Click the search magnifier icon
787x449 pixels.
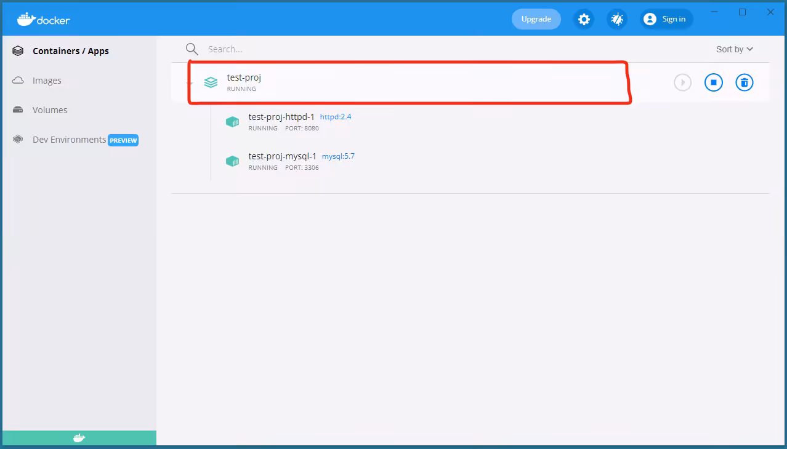coord(192,49)
